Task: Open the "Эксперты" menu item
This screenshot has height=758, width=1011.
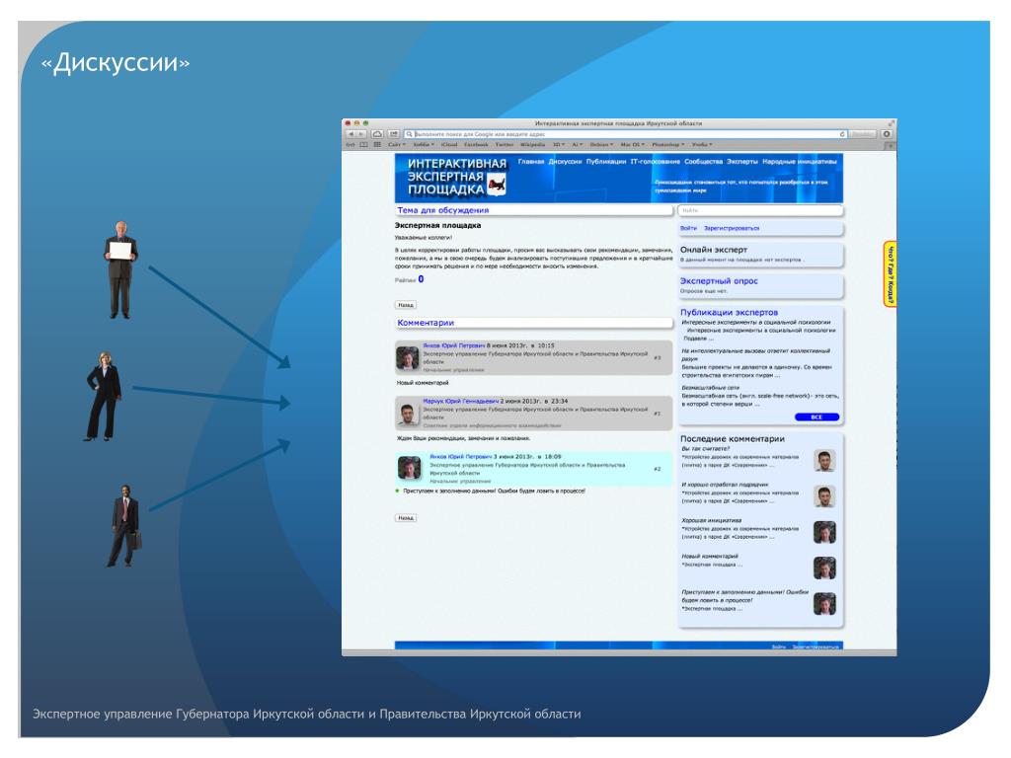Action: point(742,161)
